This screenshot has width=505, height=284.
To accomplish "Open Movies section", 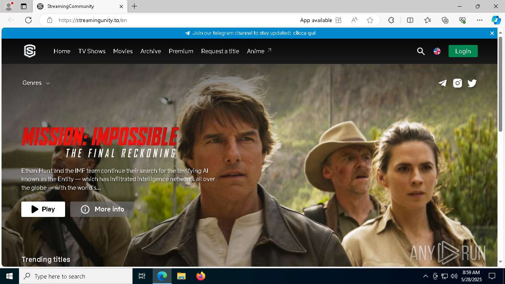I will [x=123, y=51].
